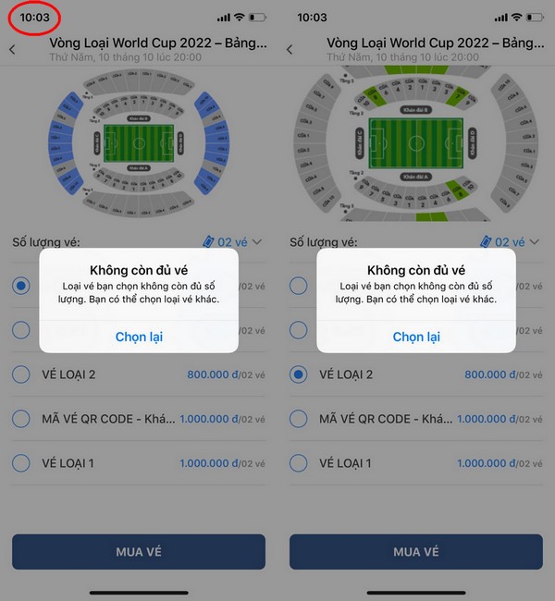The image size is (555, 601).
Task: Tap the Wi-Fi status icon on right screen
Action: pos(517,18)
